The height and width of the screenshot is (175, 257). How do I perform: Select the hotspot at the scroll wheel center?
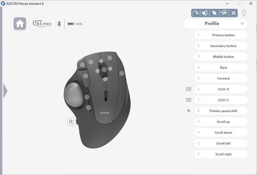tap(104, 70)
